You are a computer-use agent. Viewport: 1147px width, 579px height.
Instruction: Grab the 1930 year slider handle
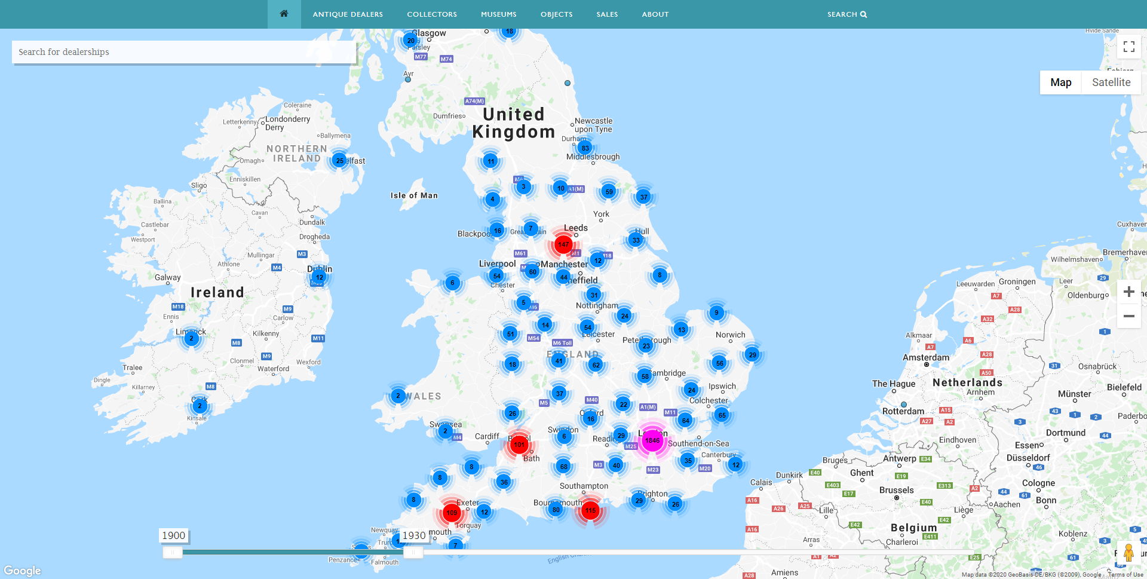(413, 553)
